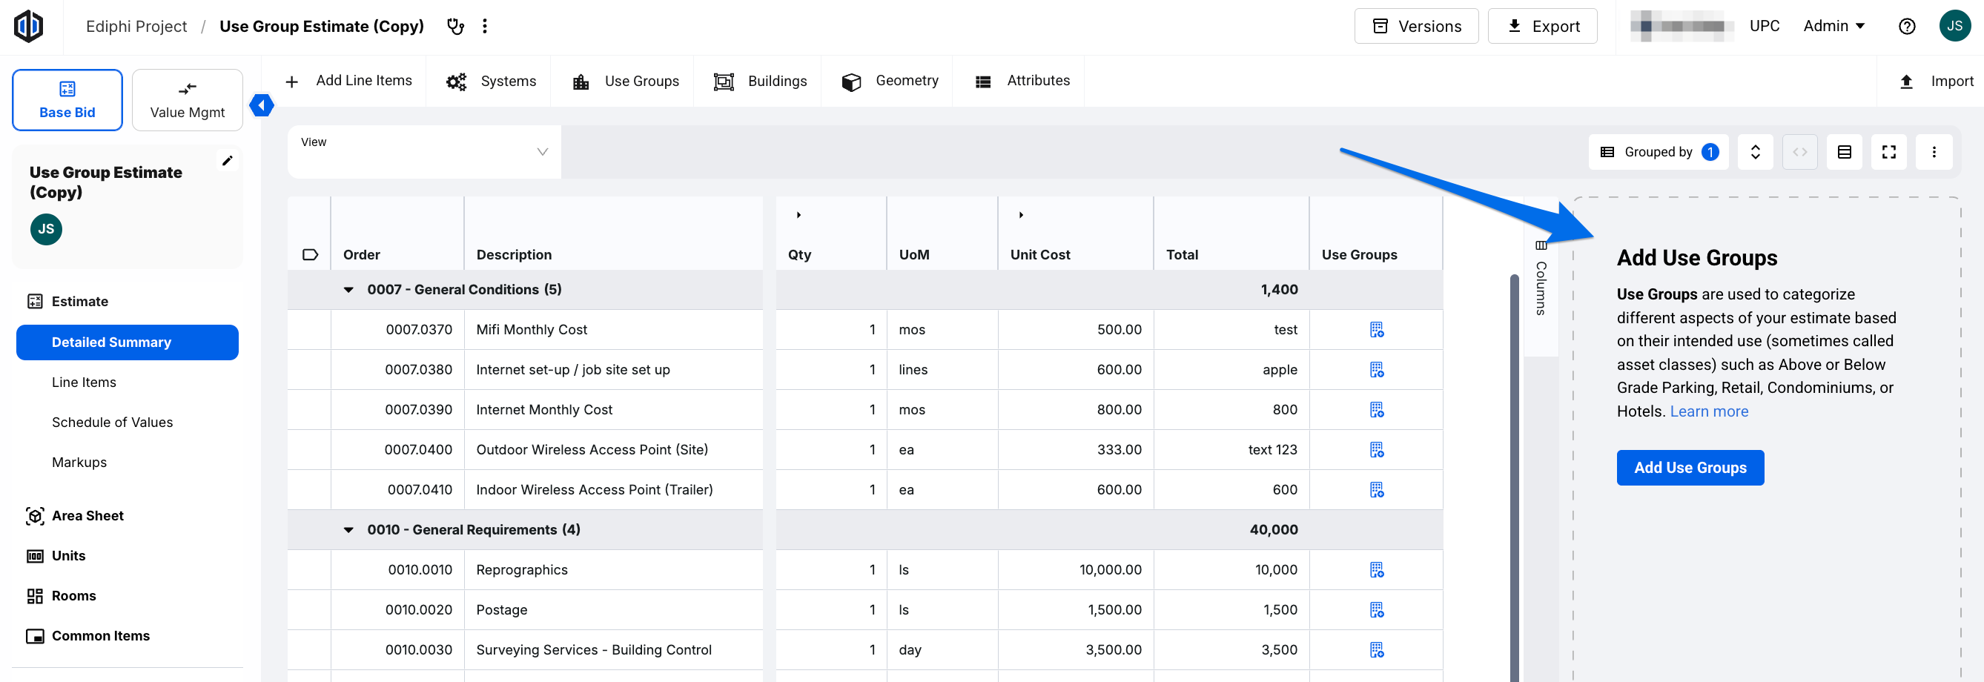Open the table's three-dot options menu
The height and width of the screenshot is (682, 1984).
pyautogui.click(x=1933, y=152)
